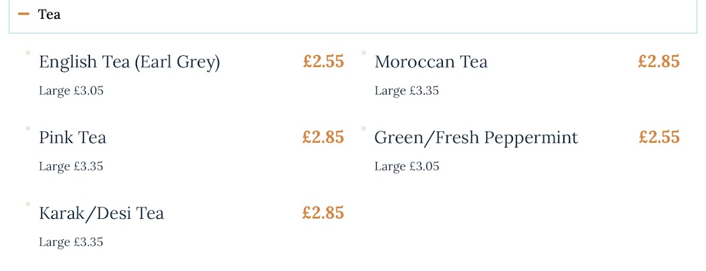Viewport: 706px width, 271px height.
Task: Click the square marker beside Moroccan Tea
Action: 364,53
